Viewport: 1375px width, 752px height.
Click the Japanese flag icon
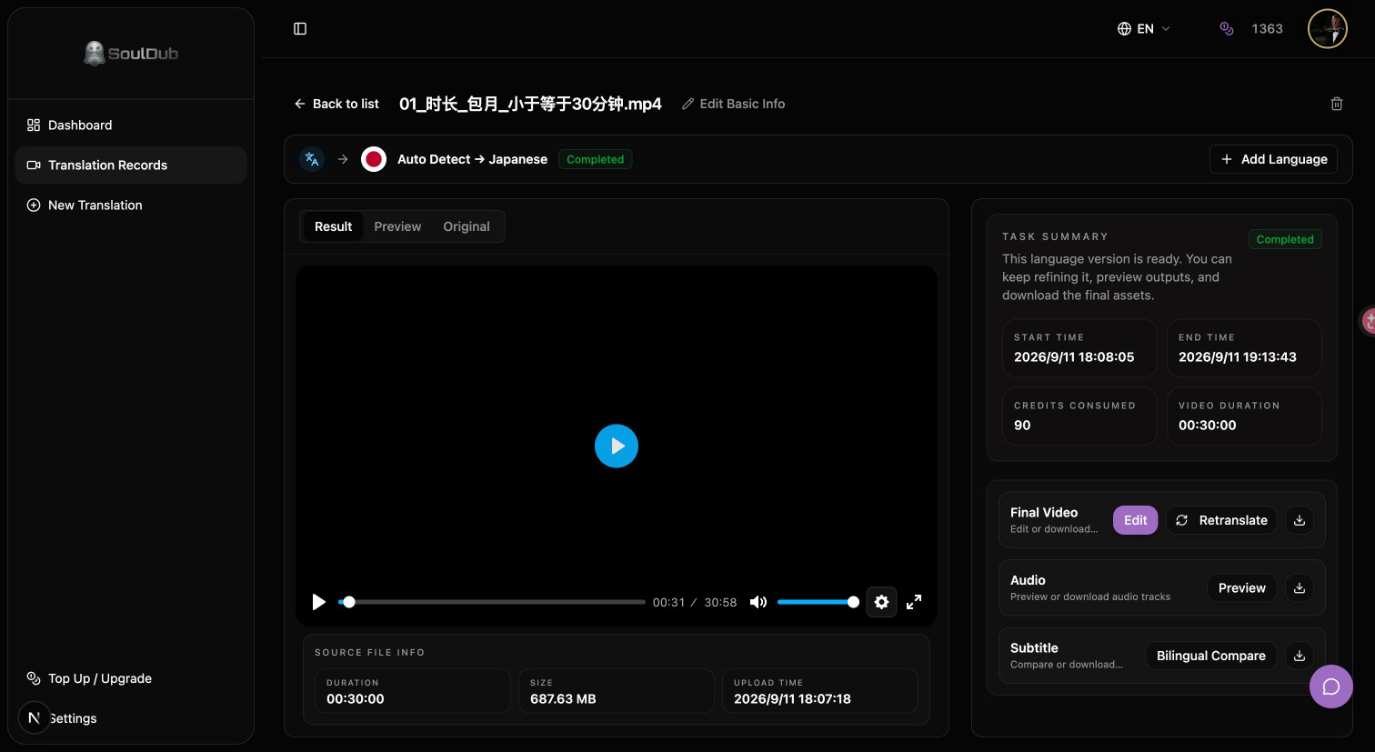[374, 159]
